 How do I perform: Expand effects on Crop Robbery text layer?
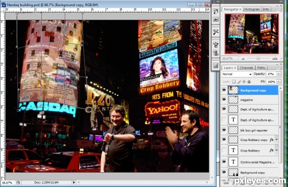click(x=276, y=150)
